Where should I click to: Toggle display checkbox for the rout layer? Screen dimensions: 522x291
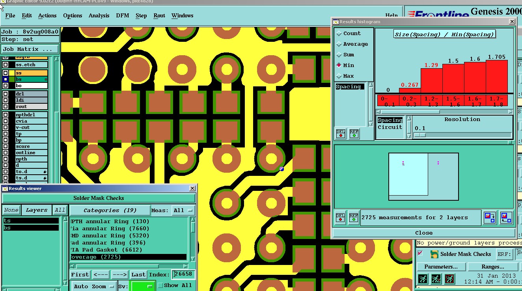point(6,106)
